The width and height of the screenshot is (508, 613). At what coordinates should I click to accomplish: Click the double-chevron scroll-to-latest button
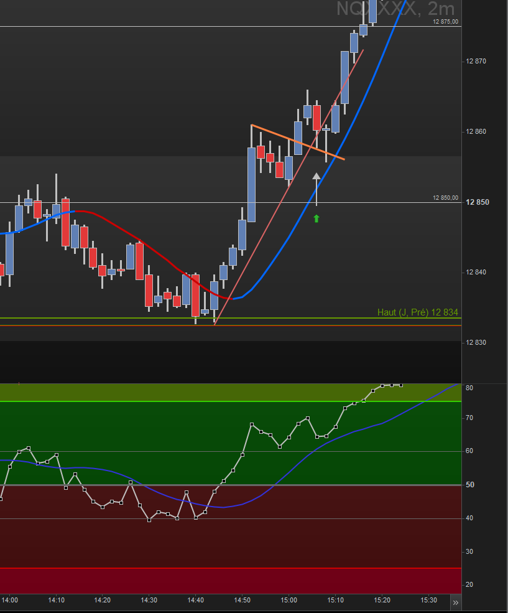(x=455, y=602)
